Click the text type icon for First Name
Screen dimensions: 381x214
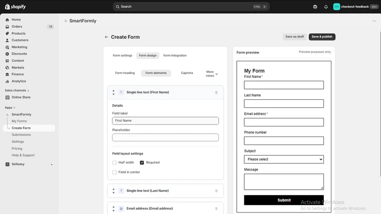pos(121,92)
